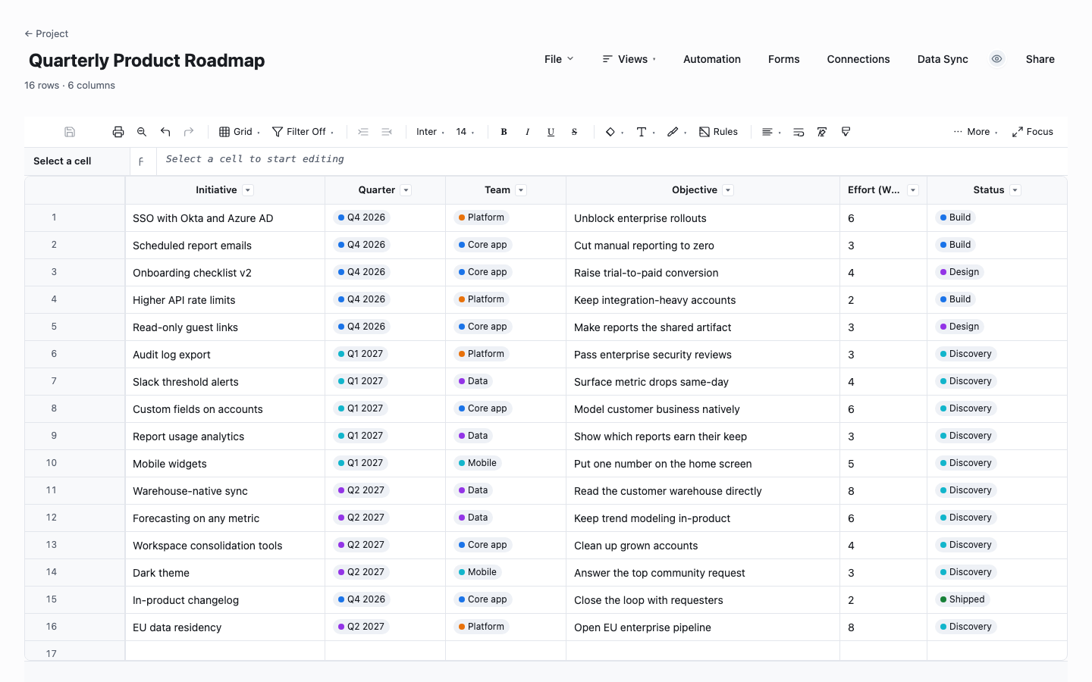This screenshot has height=682, width=1092.
Task: Click the save disk icon
Action: [70, 132]
